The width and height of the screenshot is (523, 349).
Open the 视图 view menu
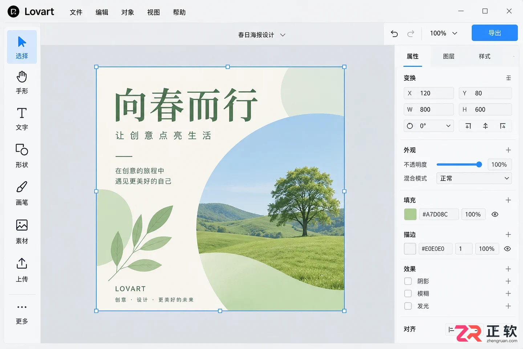click(x=153, y=12)
